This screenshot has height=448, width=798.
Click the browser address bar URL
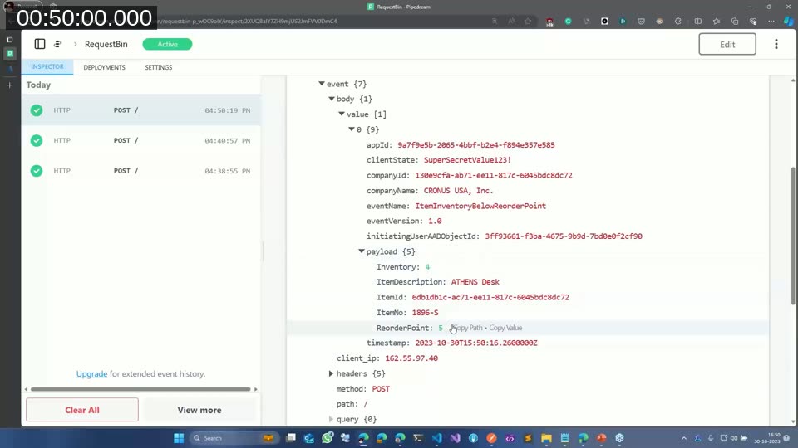(248, 22)
